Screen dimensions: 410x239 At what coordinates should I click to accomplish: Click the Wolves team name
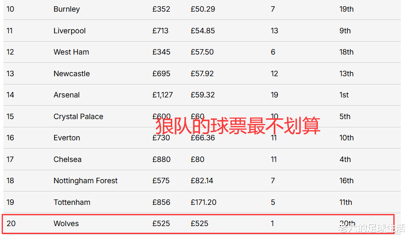66,224
